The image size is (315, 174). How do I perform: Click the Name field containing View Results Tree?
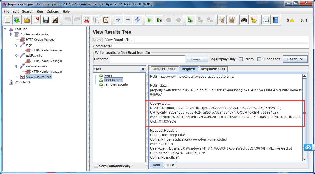click(x=207, y=40)
